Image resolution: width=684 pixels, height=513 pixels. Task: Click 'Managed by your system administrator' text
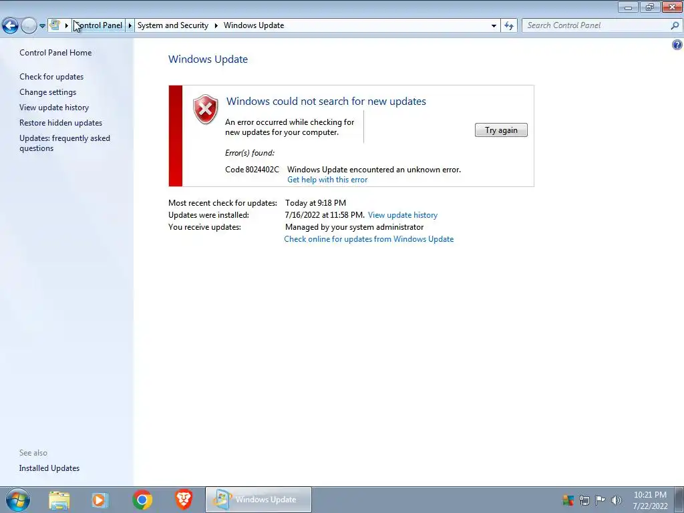click(x=354, y=227)
